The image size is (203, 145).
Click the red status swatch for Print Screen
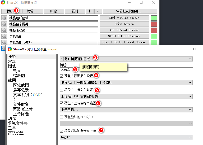pos(154,24)
